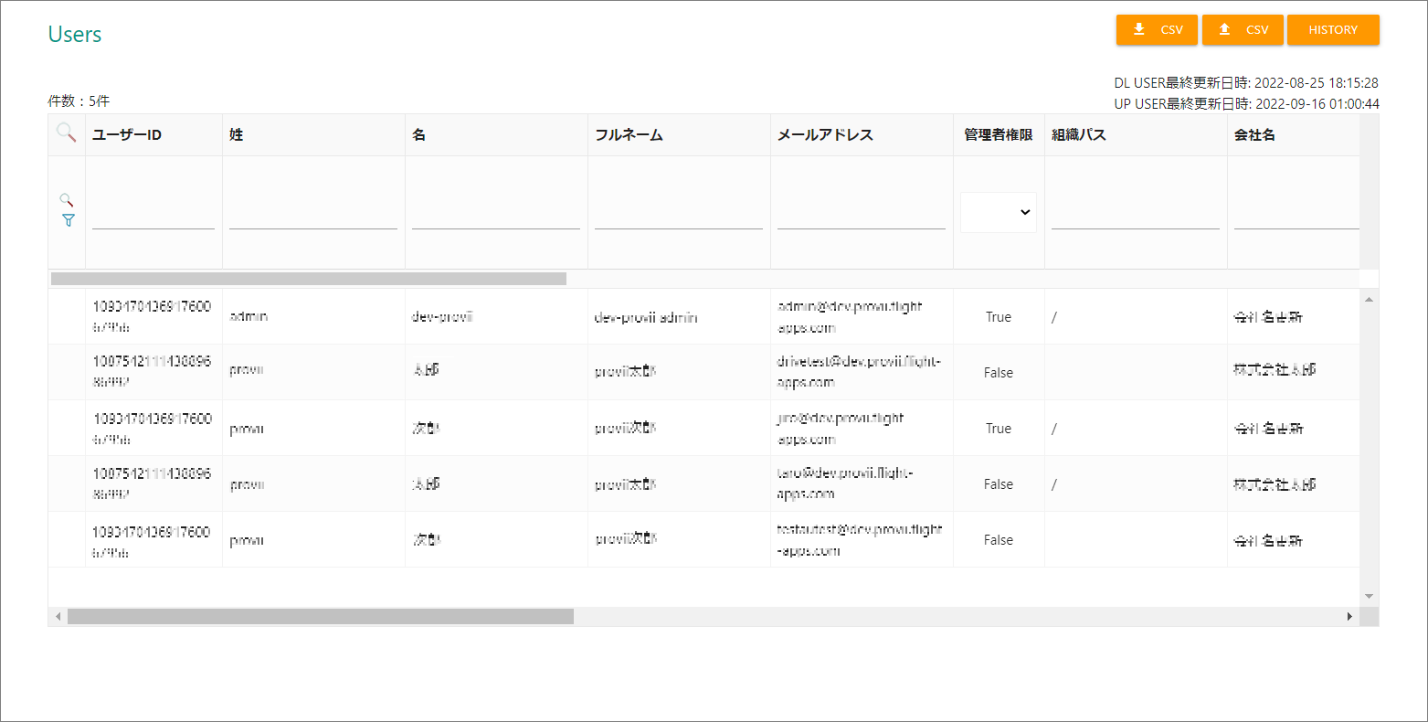Sort by 管理者権限 column header
The height and width of the screenshot is (722, 1428).
point(999,135)
